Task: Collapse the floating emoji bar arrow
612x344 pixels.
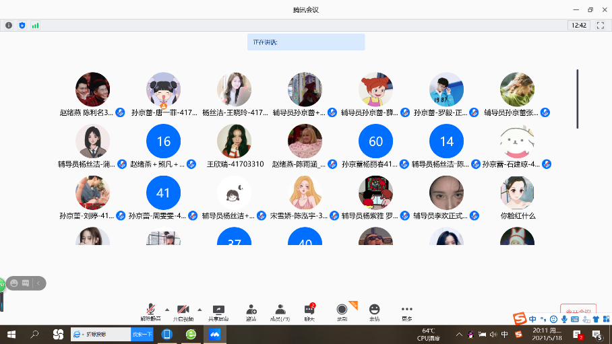Action: (40, 283)
